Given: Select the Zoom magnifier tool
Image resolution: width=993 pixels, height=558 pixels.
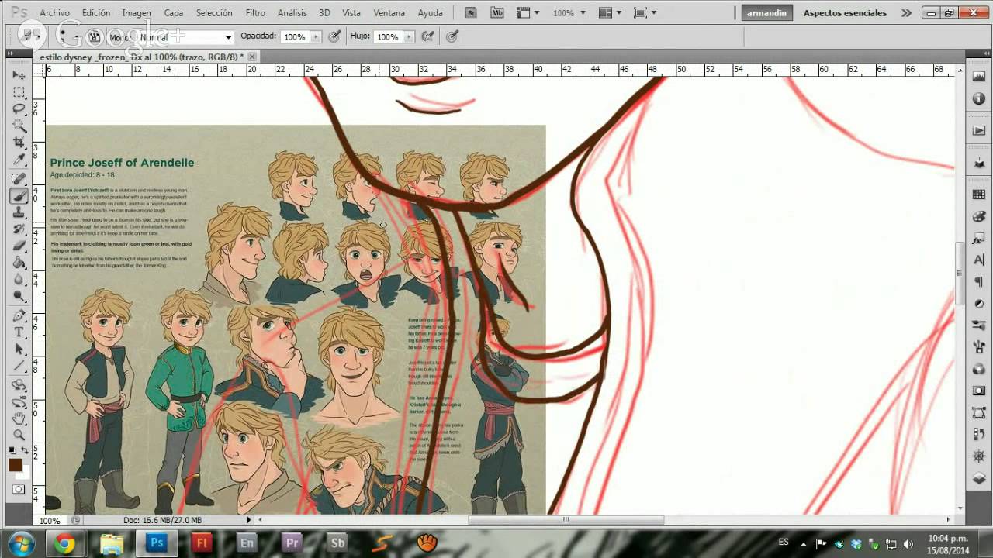Looking at the screenshot, I should click(x=19, y=435).
